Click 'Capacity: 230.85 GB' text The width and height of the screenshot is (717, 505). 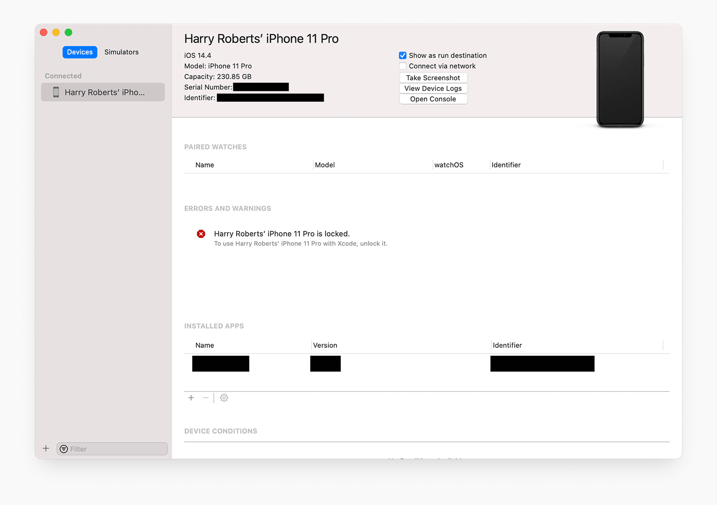(x=218, y=76)
